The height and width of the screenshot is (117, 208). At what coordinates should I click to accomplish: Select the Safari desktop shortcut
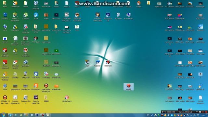[x=5, y=87]
